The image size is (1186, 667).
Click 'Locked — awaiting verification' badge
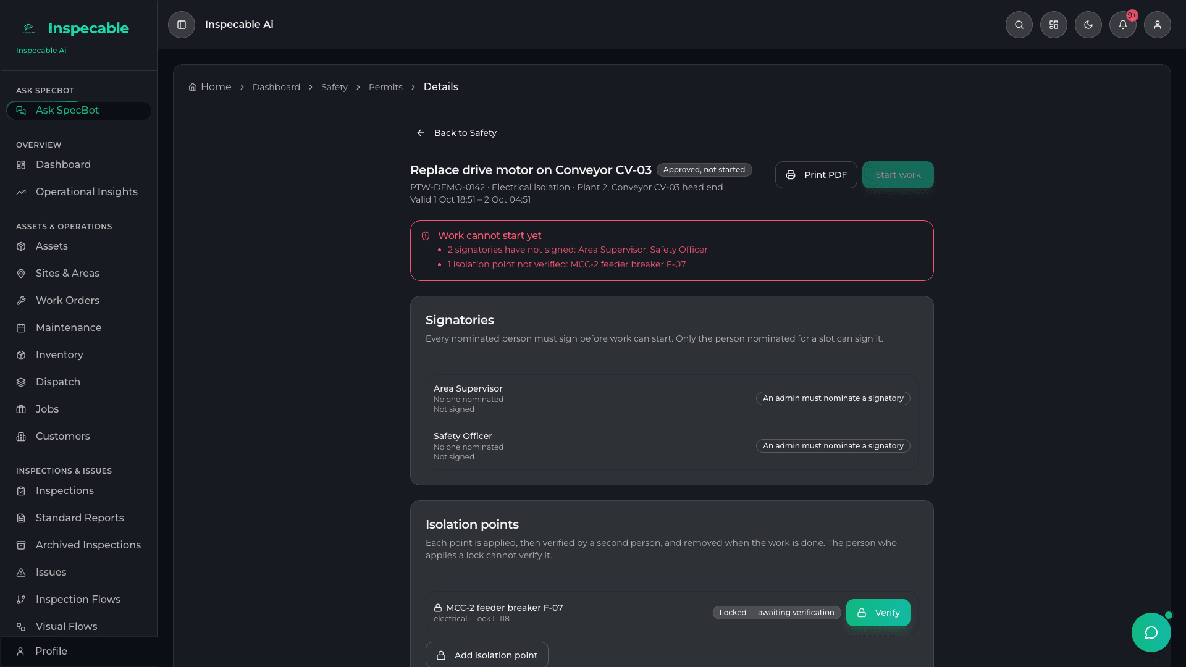coord(776,613)
